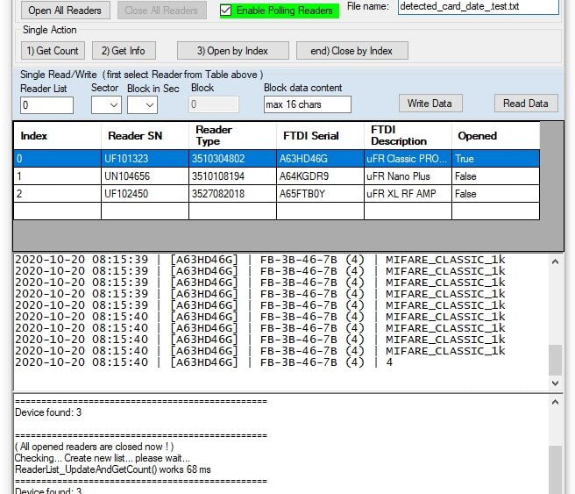This screenshot has height=494, width=575.
Task: Select reader row with SN UF101323
Action: [145, 159]
